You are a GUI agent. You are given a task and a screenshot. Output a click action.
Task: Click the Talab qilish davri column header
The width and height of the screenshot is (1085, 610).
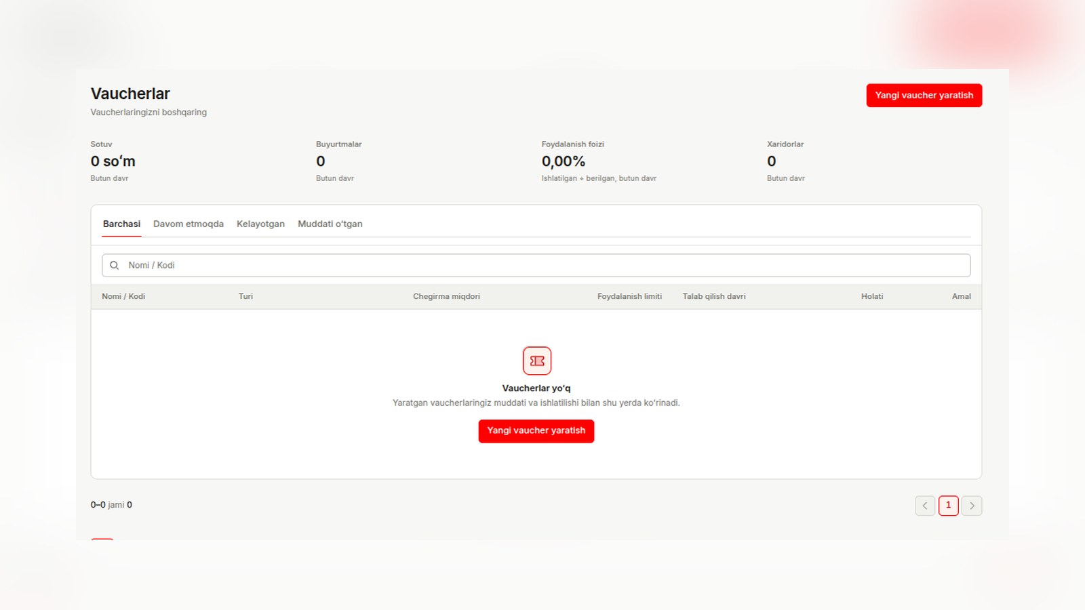coord(714,297)
